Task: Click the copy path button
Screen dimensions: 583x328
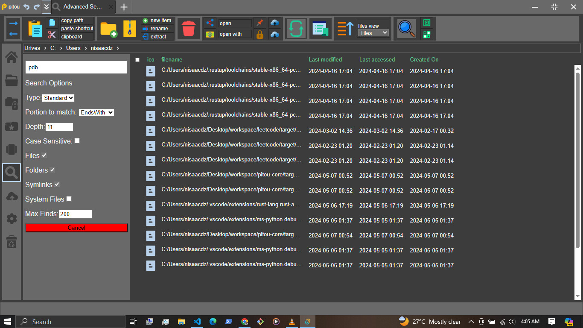Action: (x=77, y=20)
